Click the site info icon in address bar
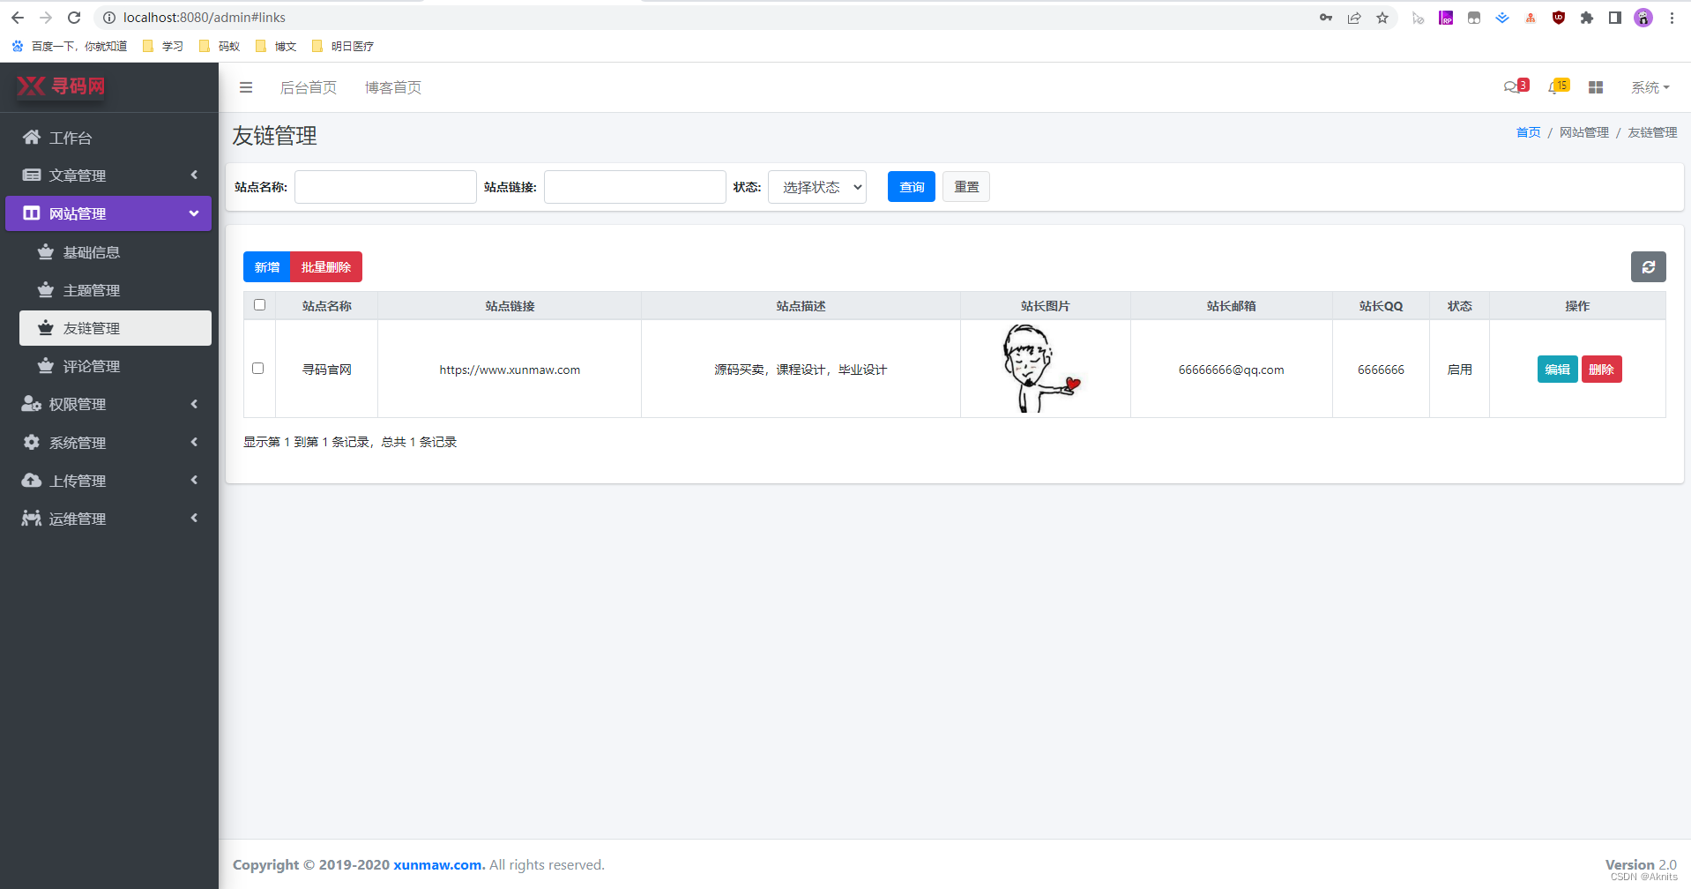The width and height of the screenshot is (1691, 889). tap(109, 18)
